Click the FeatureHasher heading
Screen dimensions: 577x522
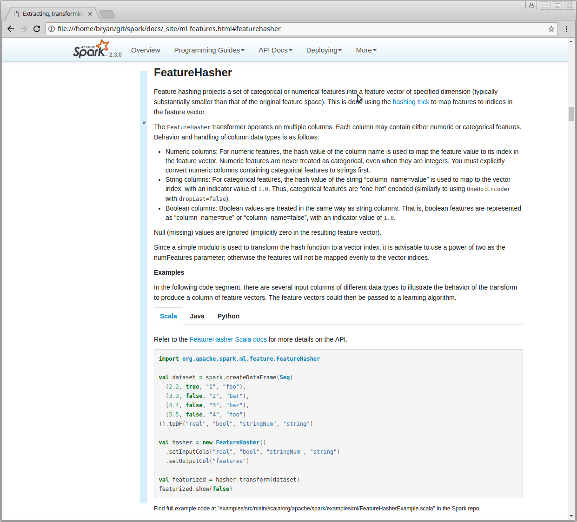[193, 73]
